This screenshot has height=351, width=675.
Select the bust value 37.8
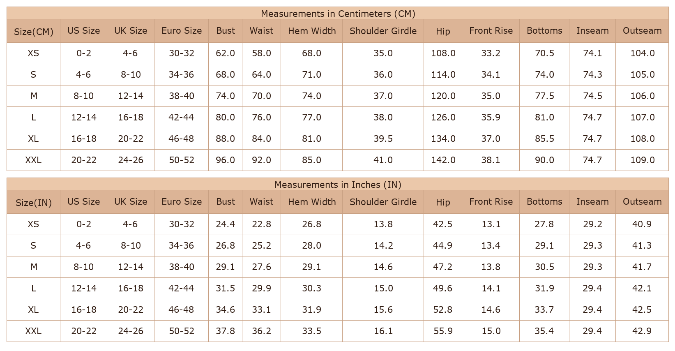pyautogui.click(x=225, y=331)
